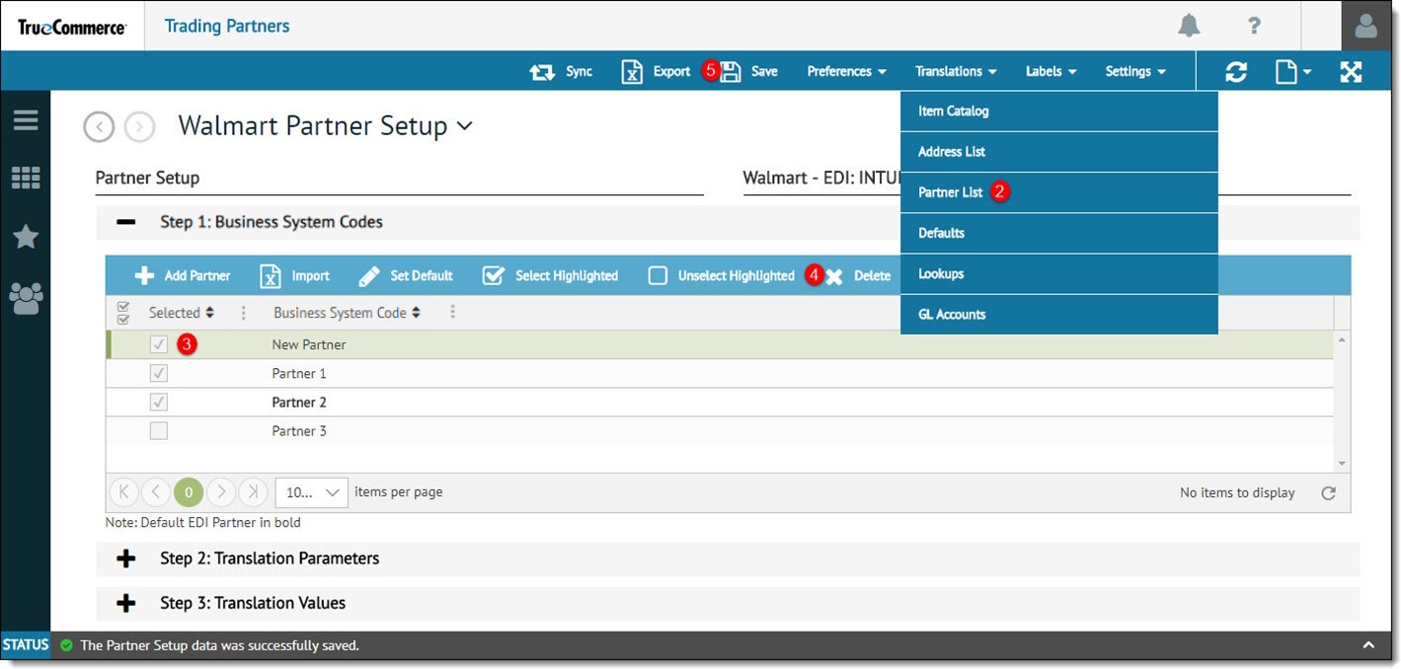Screen dimensions: 1401x669
Task: Click the refresh icon in the top bar
Action: [1236, 71]
